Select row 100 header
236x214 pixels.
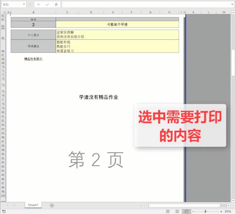(x=3, y=196)
